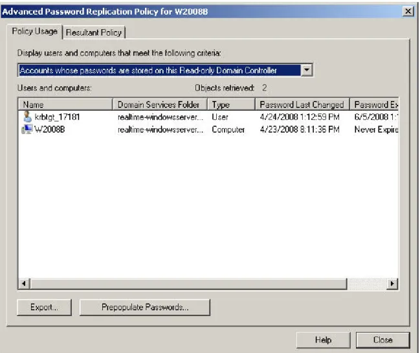This screenshot has height=353, width=420.
Task: Click the W2008B computer icon
Action: [27, 129]
